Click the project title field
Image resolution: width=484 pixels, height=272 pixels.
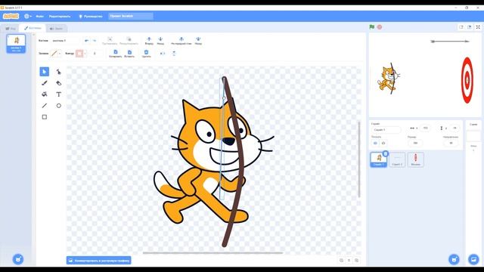[x=131, y=16]
